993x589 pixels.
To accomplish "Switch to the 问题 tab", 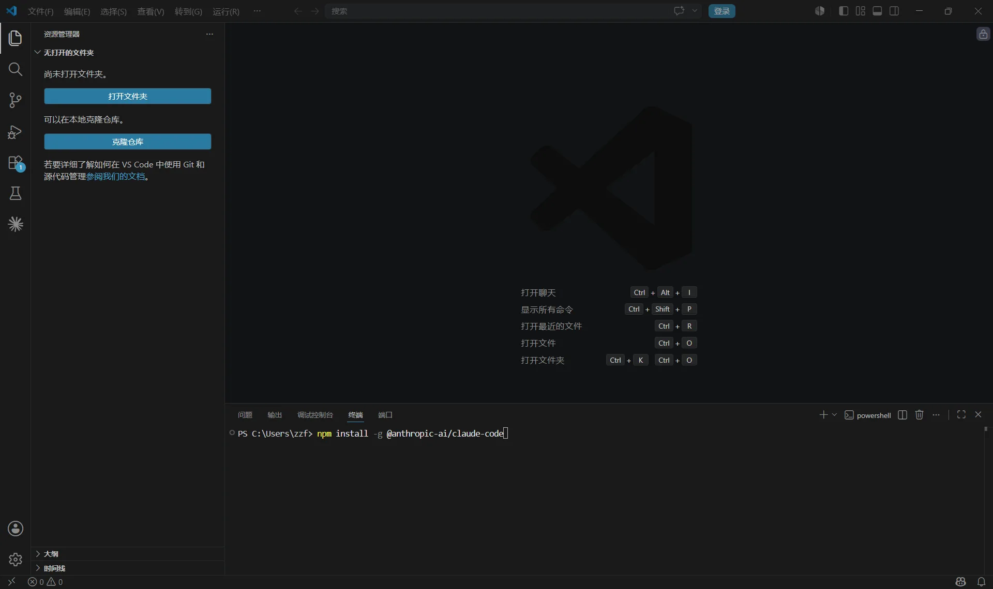I will [245, 415].
